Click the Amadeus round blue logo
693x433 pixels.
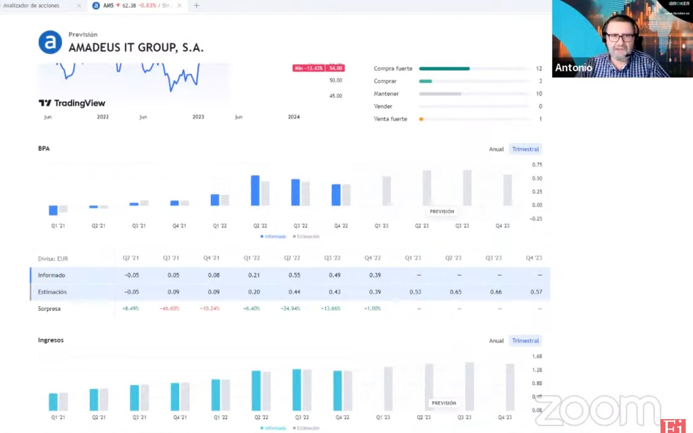pyautogui.click(x=50, y=42)
